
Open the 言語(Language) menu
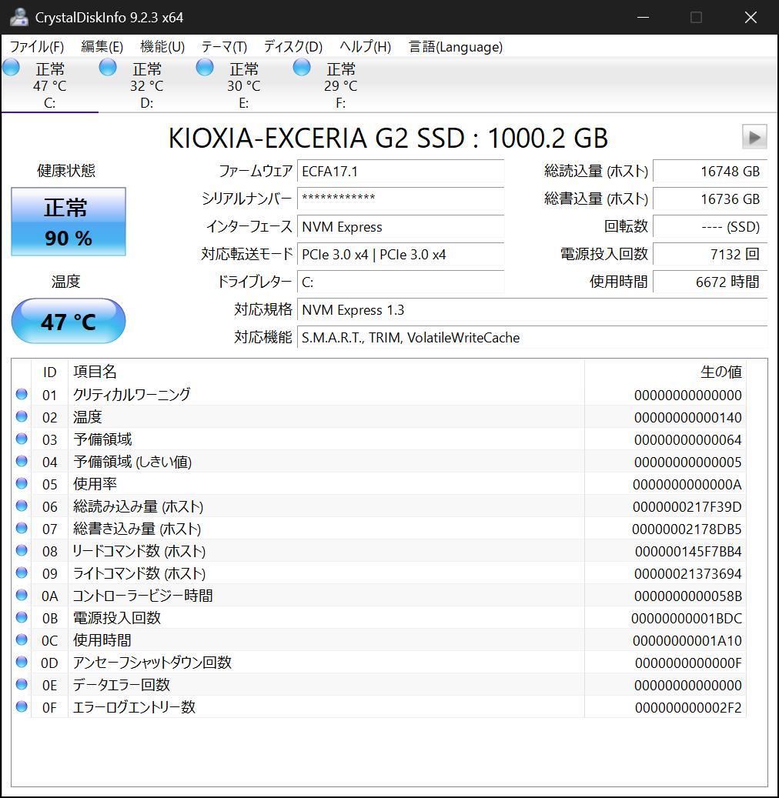[454, 47]
